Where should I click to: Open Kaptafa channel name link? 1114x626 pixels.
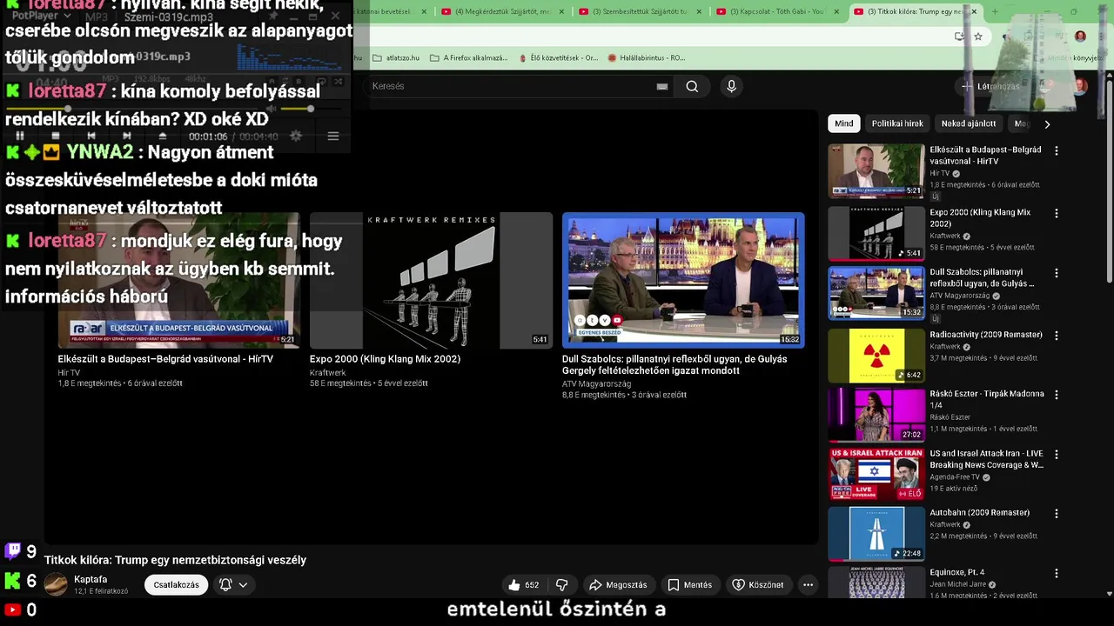(x=91, y=579)
